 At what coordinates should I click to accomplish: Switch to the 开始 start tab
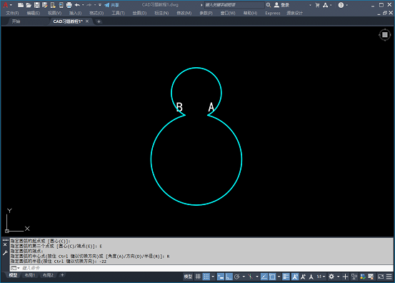[x=16, y=21]
